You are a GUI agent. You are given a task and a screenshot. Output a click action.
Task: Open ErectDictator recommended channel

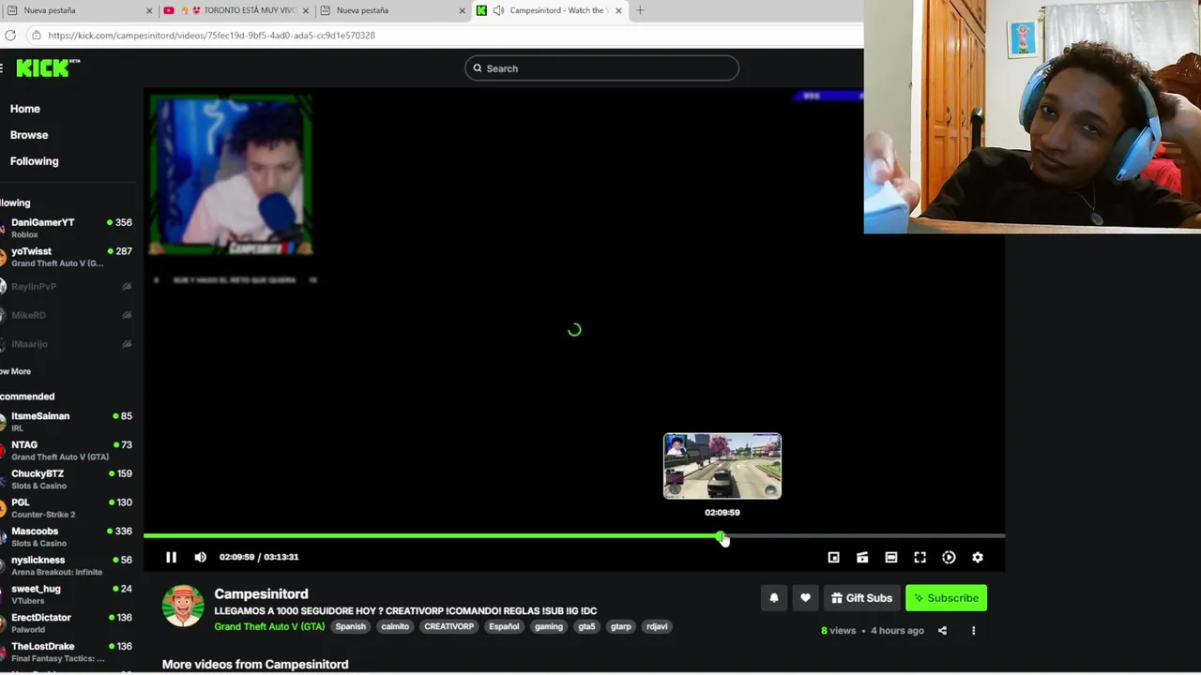point(68,623)
